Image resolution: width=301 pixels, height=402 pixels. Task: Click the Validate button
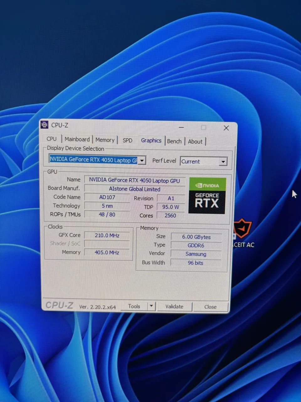174,306
